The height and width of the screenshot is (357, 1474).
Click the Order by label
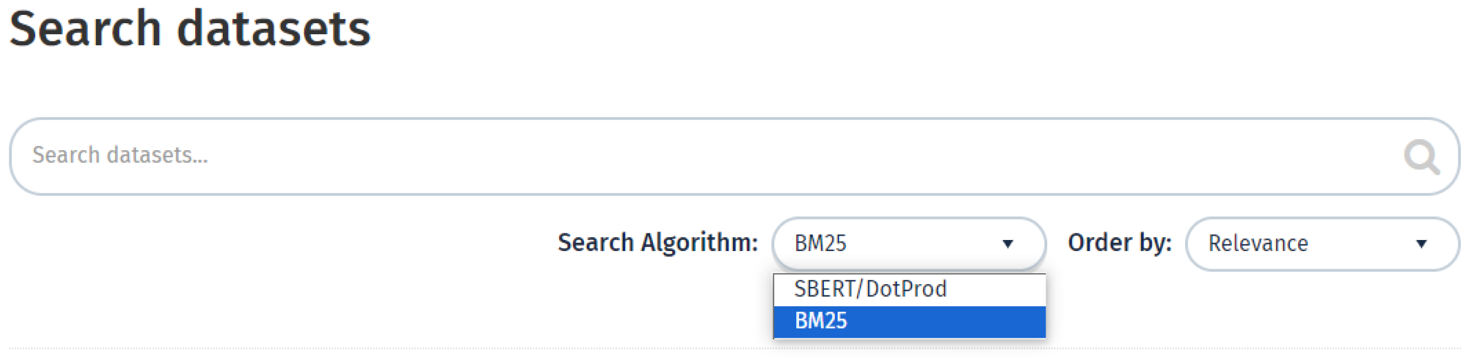pyautogui.click(x=1119, y=243)
